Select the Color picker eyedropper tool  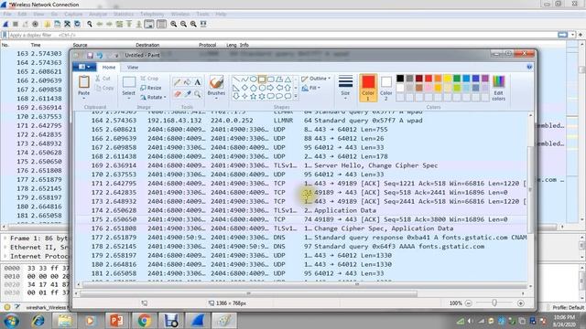[187, 94]
